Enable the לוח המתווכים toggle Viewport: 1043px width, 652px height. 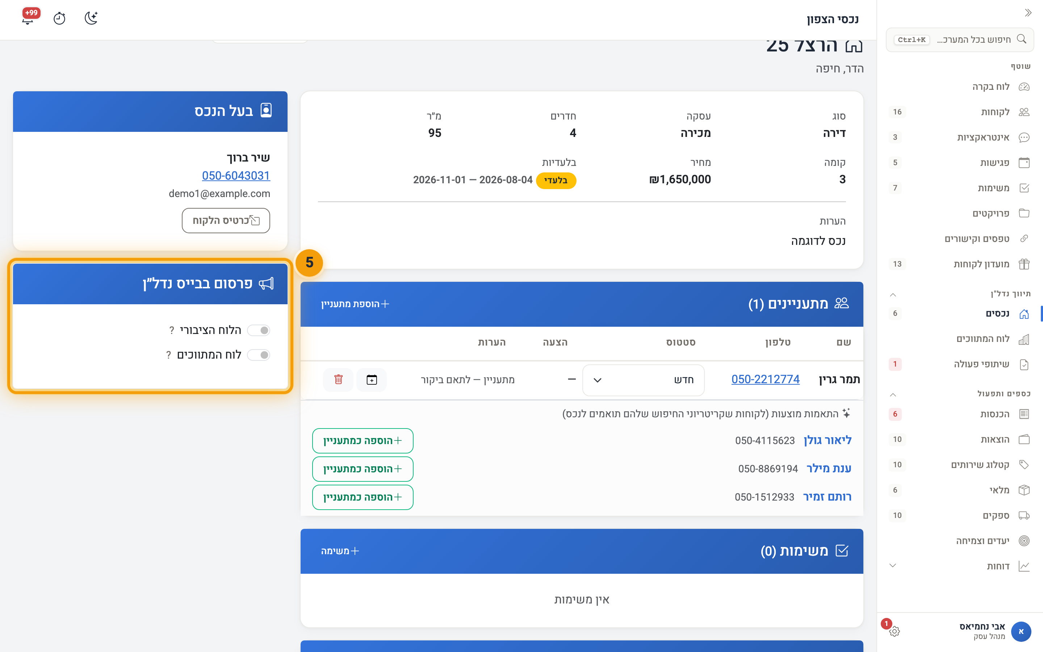tap(259, 355)
